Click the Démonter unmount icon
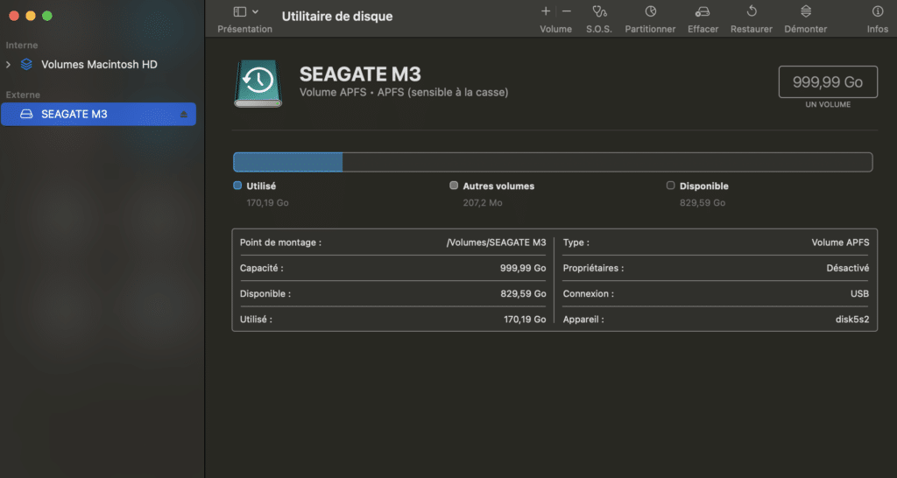897x478 pixels. coord(806,11)
